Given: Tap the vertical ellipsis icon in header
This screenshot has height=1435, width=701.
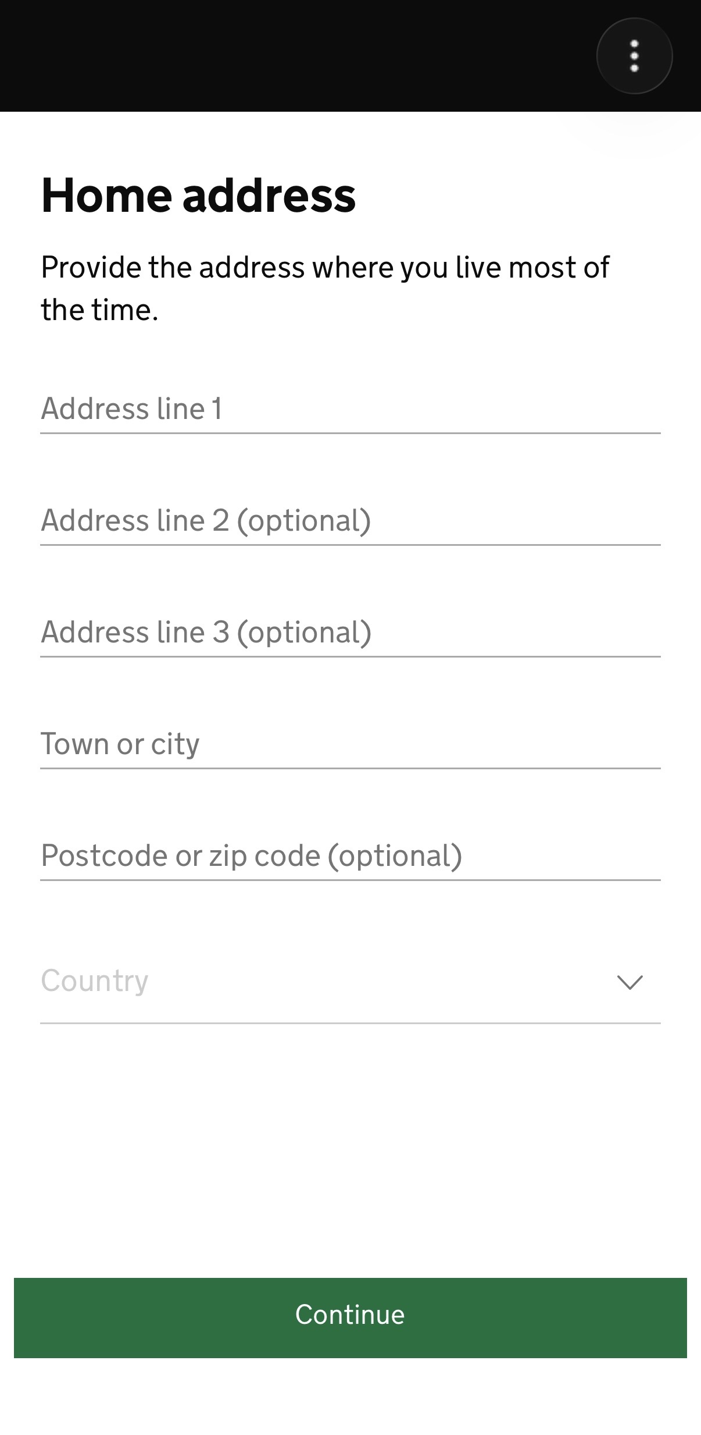Looking at the screenshot, I should (x=634, y=56).
